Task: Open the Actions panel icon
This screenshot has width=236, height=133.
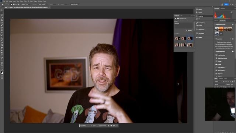Action: click(x=197, y=12)
